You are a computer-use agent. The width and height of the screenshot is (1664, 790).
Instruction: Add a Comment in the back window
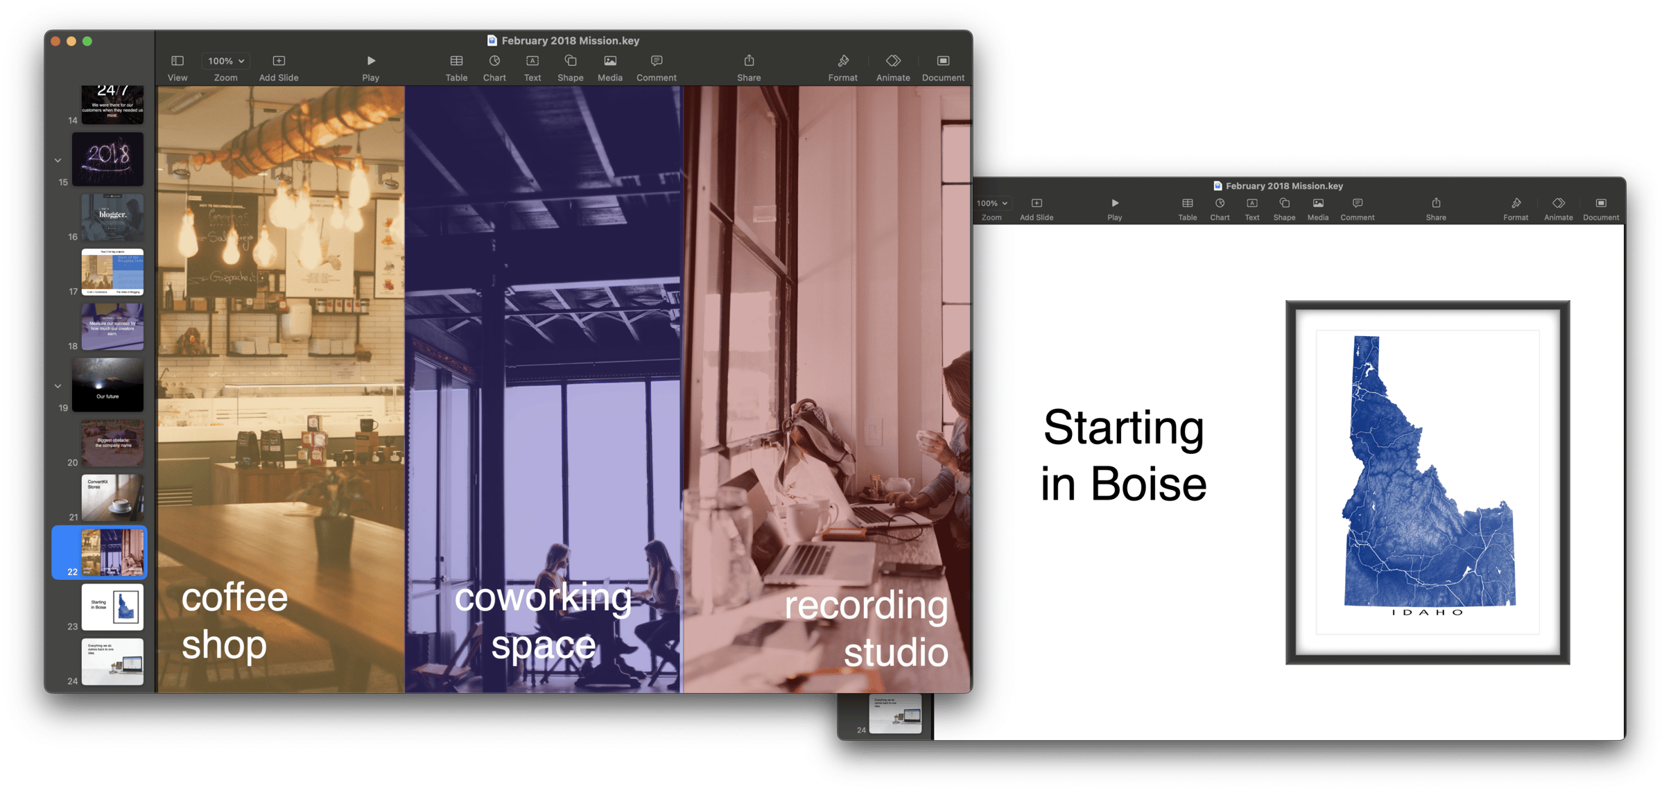(1358, 203)
